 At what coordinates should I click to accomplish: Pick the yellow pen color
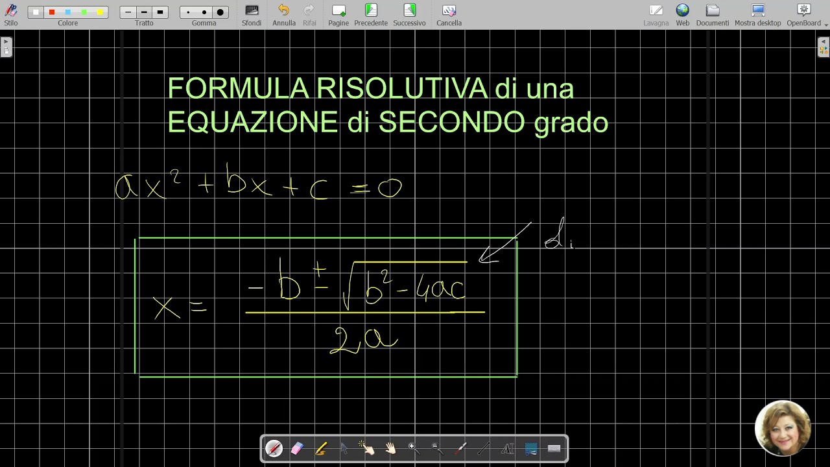[x=99, y=12]
